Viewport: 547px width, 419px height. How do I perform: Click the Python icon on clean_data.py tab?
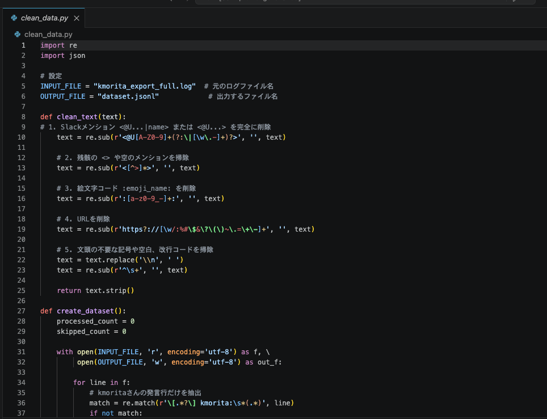[14, 18]
